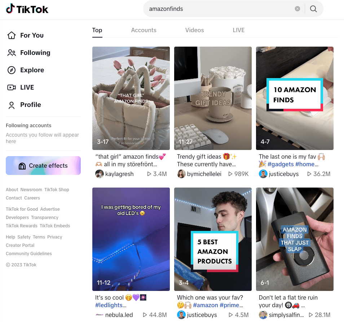Click justicebuys avatar next to 4.5M views
344x322 pixels.
pos(181,315)
